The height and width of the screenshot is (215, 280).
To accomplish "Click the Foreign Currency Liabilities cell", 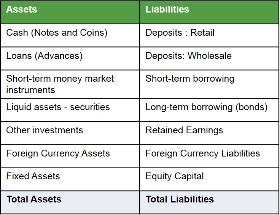I will pyautogui.click(x=202, y=153).
